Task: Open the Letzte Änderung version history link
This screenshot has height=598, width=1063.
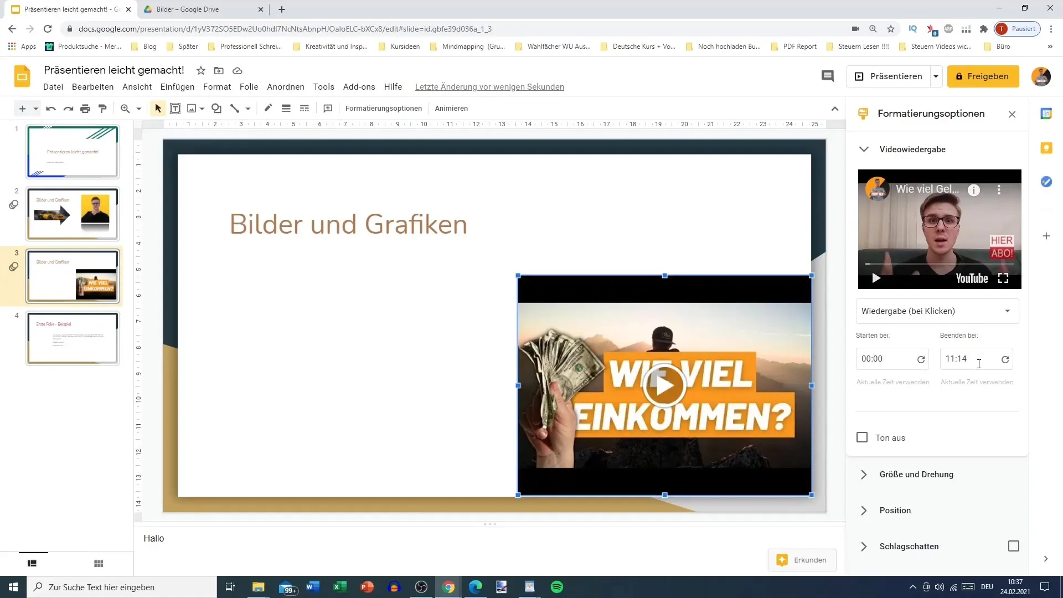Action: [489, 87]
